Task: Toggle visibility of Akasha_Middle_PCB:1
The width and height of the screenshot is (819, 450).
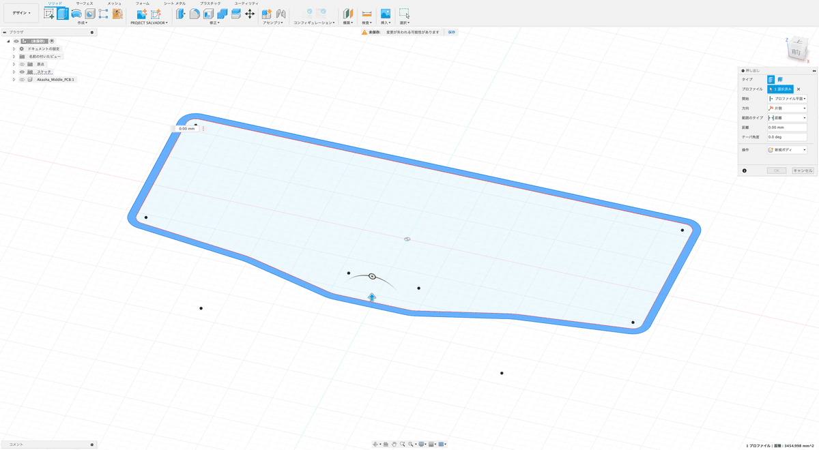Action: (x=22, y=80)
